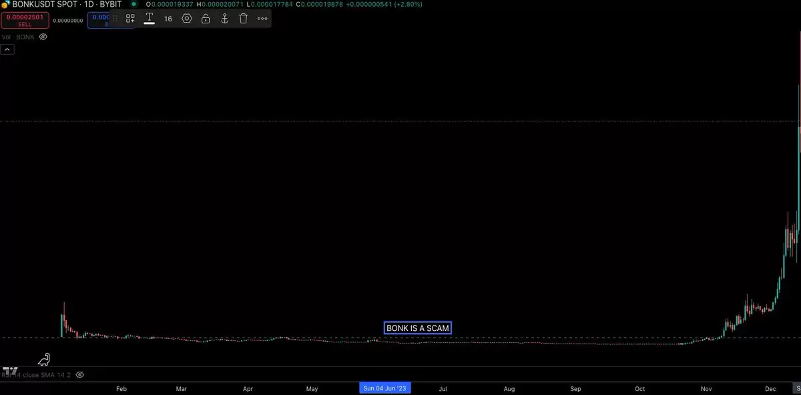This screenshot has height=395, width=801.
Task: Open the font size 16 dropdown
Action: tap(168, 19)
